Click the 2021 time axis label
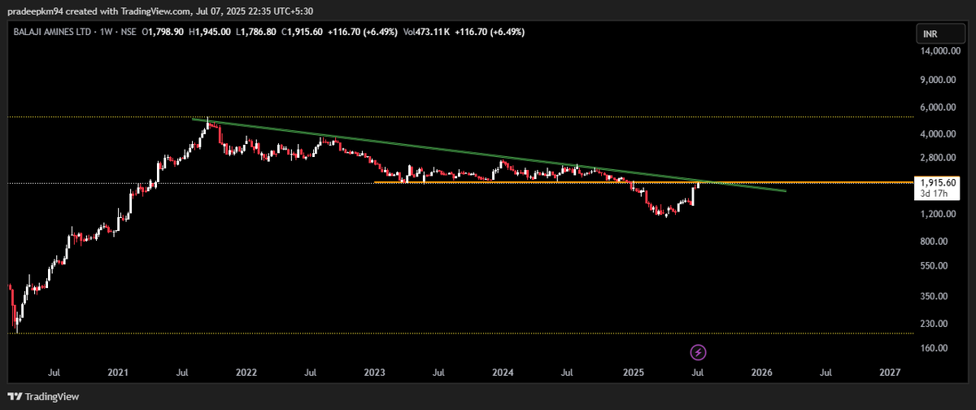 click(118, 373)
